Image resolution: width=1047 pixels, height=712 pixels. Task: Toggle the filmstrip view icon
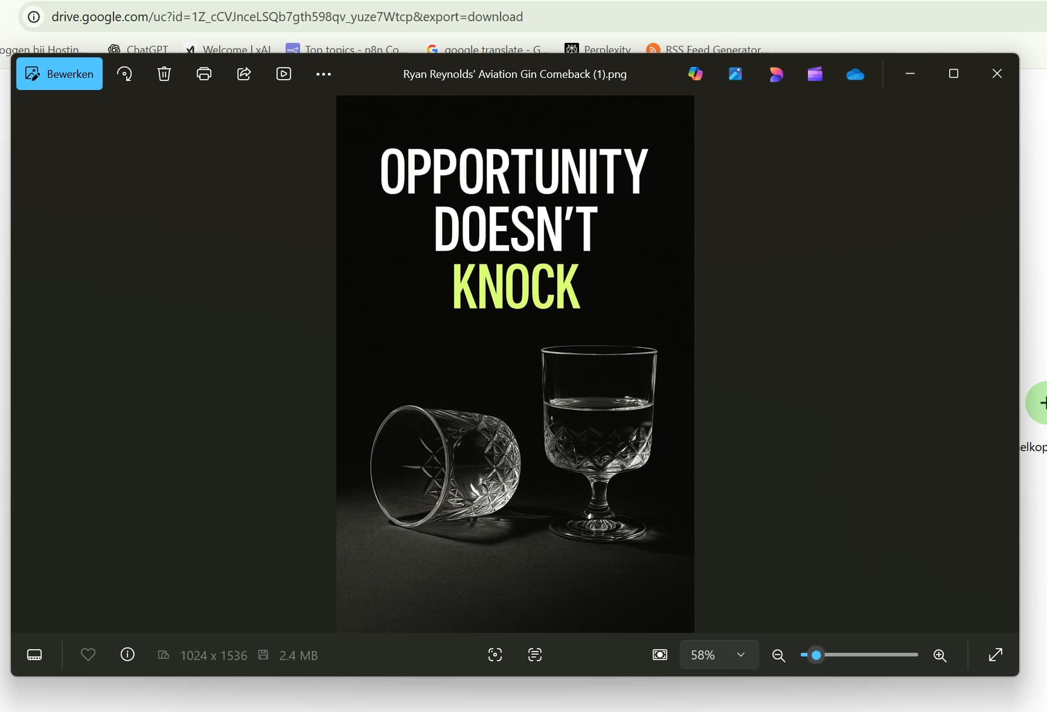pyautogui.click(x=34, y=655)
